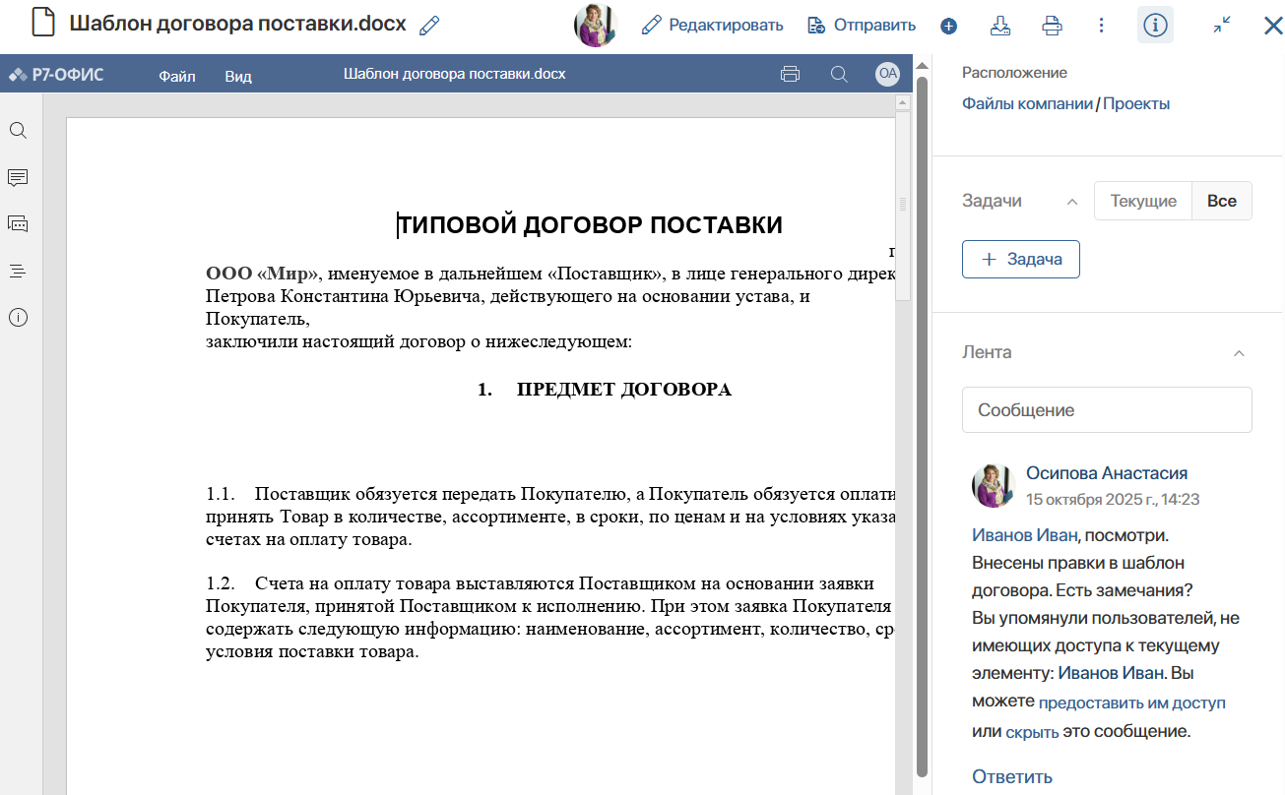The width and height of the screenshot is (1285, 795).
Task: Click the + Задача button
Action: point(1021,260)
